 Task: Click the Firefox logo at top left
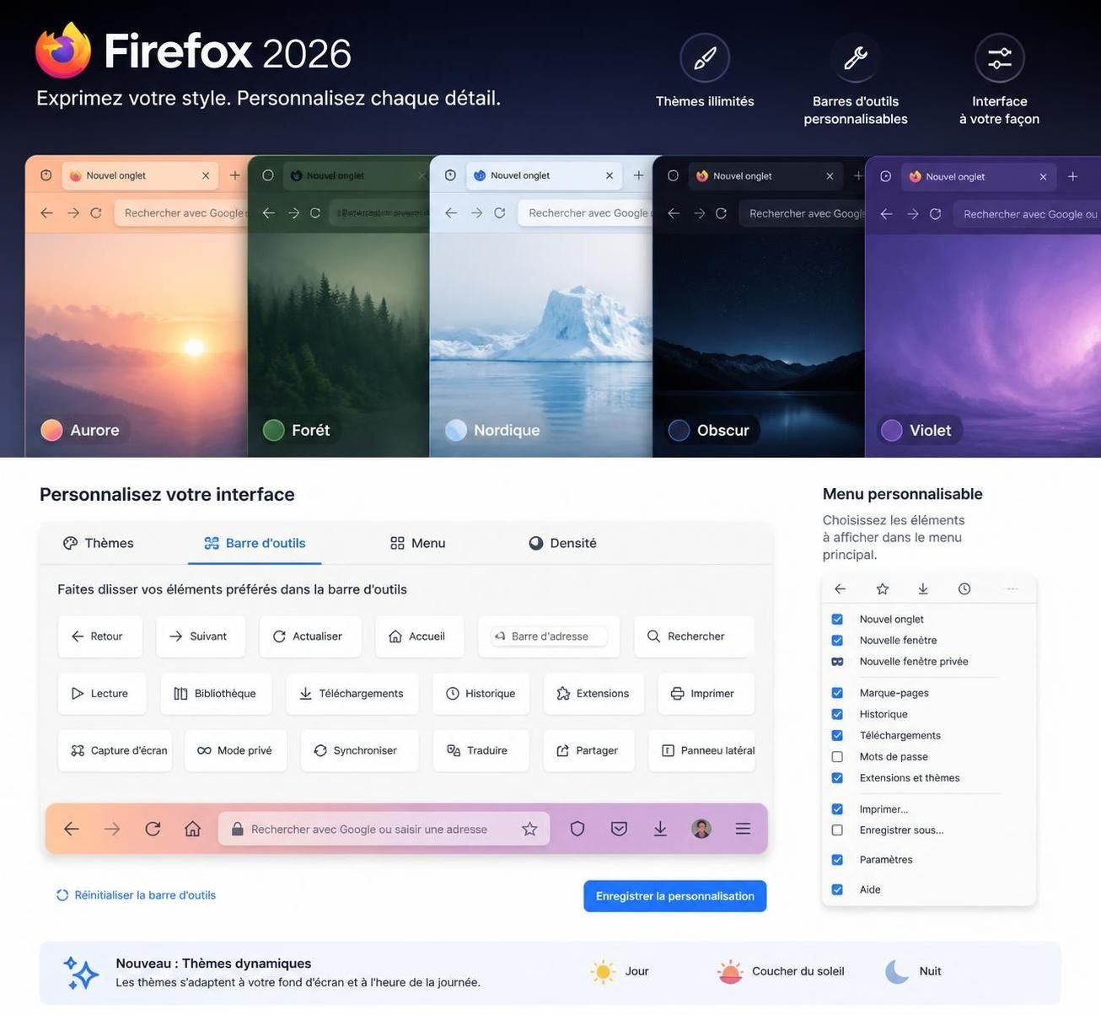63,51
